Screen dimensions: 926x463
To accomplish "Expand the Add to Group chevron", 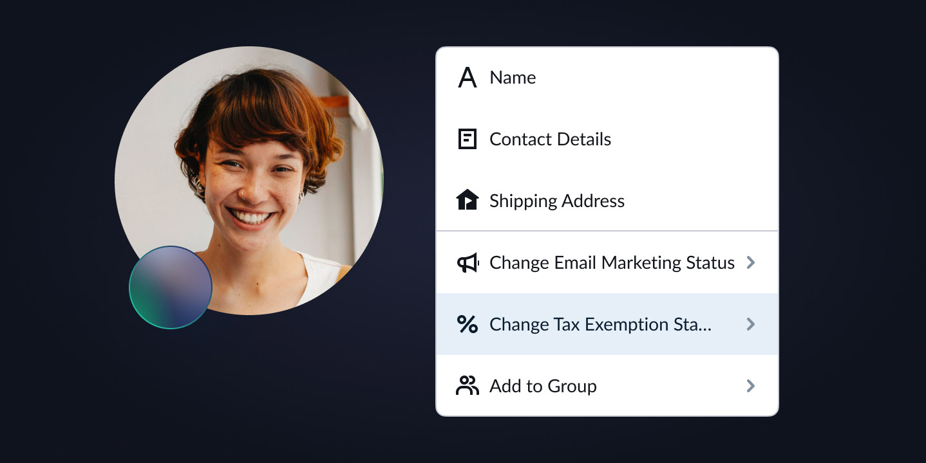I will [x=750, y=386].
